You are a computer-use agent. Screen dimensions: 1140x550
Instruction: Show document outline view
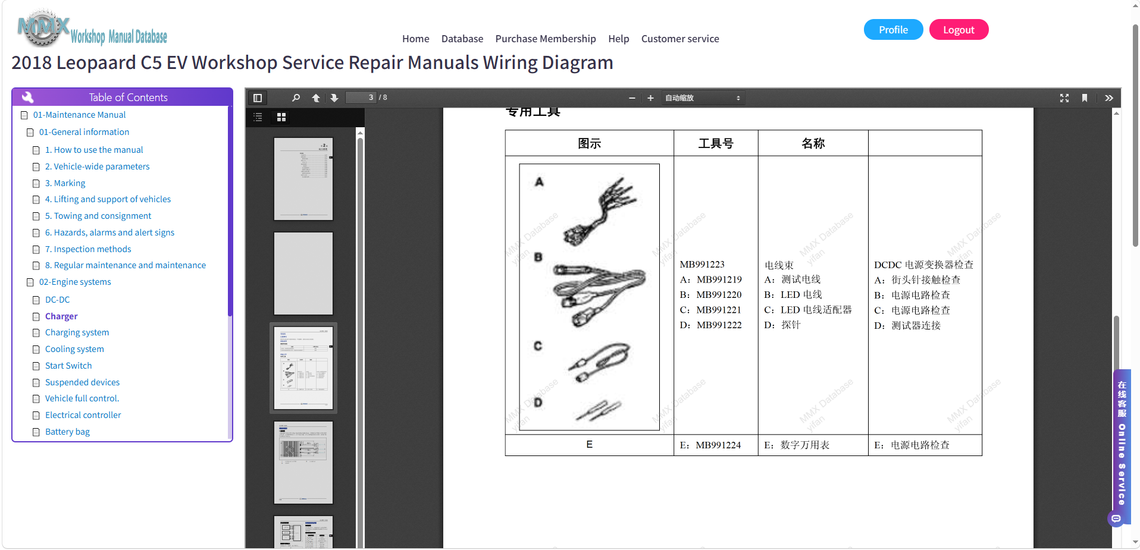(258, 117)
